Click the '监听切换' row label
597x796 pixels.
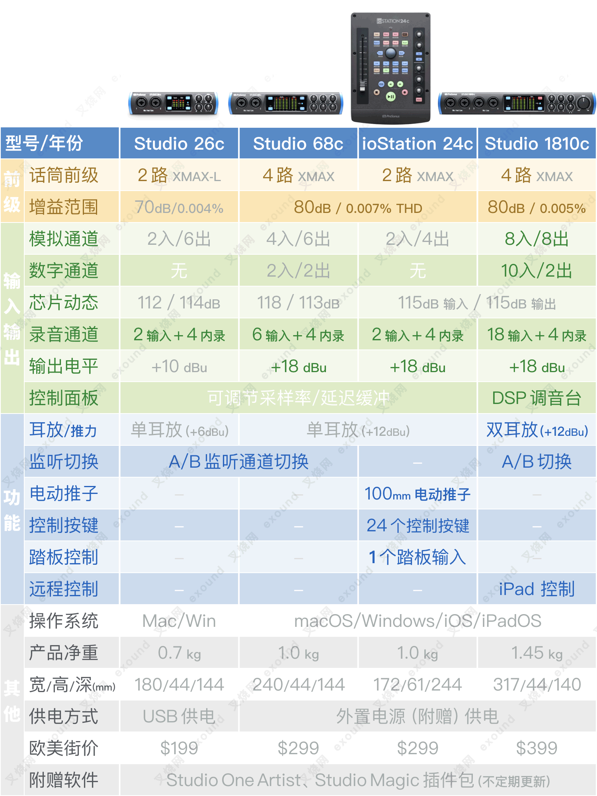point(72,462)
